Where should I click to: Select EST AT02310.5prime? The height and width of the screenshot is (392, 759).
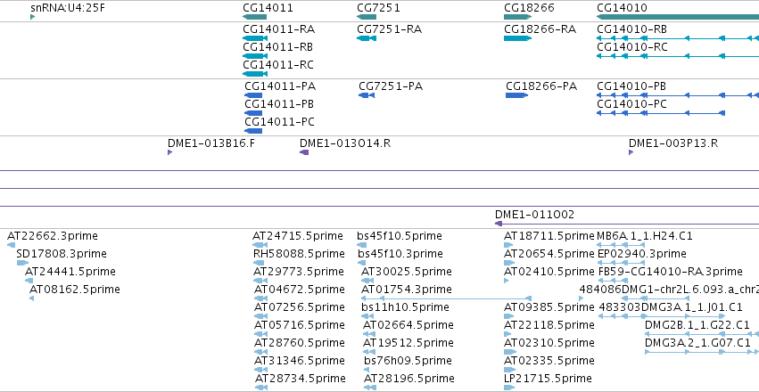click(x=549, y=343)
